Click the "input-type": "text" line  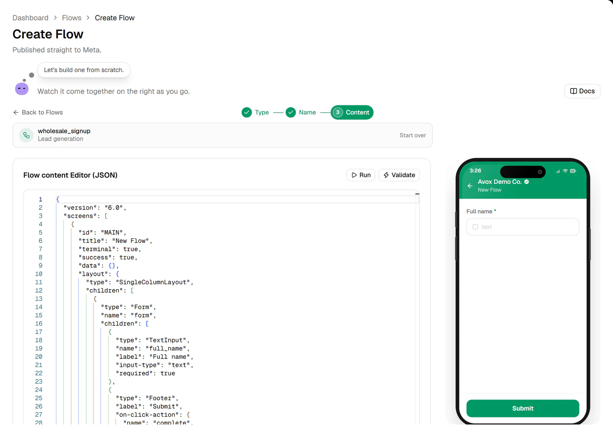pos(154,365)
